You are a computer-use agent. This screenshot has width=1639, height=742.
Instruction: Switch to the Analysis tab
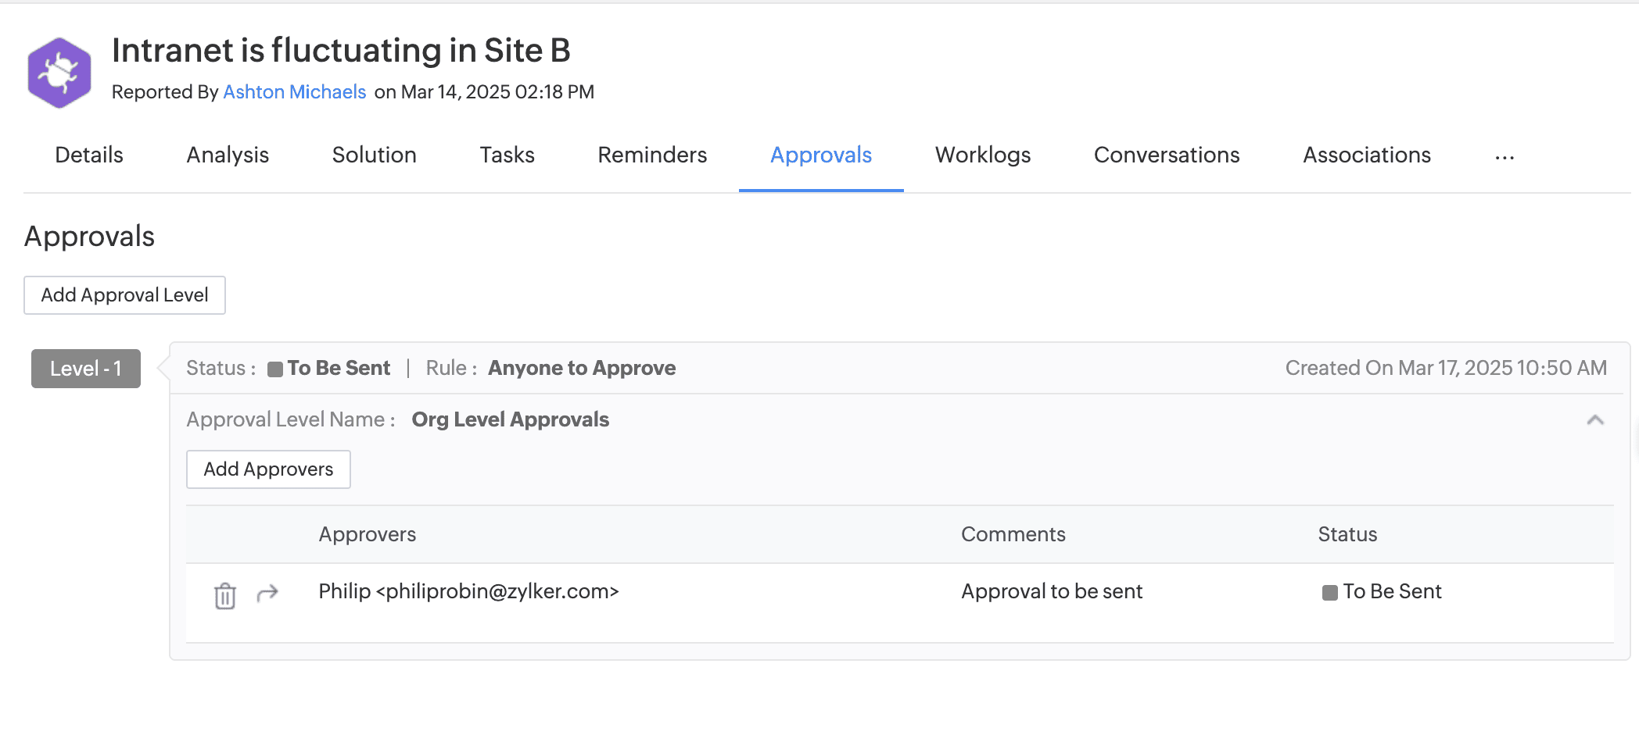(228, 155)
